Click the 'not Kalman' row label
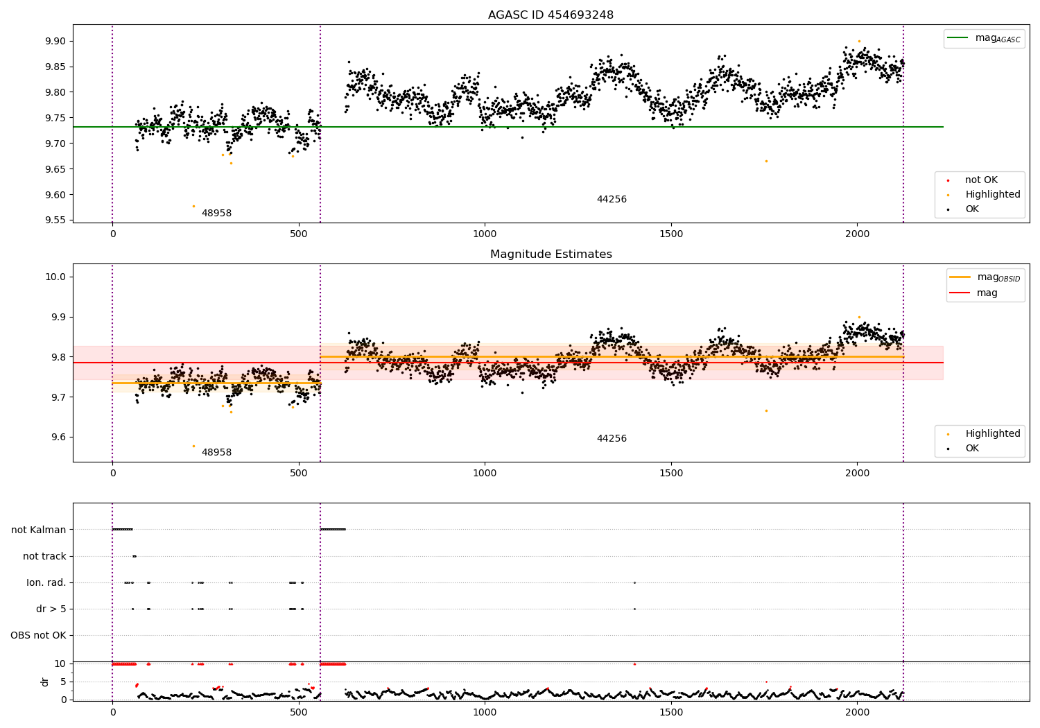The width and height of the screenshot is (1040, 728). pos(39,530)
